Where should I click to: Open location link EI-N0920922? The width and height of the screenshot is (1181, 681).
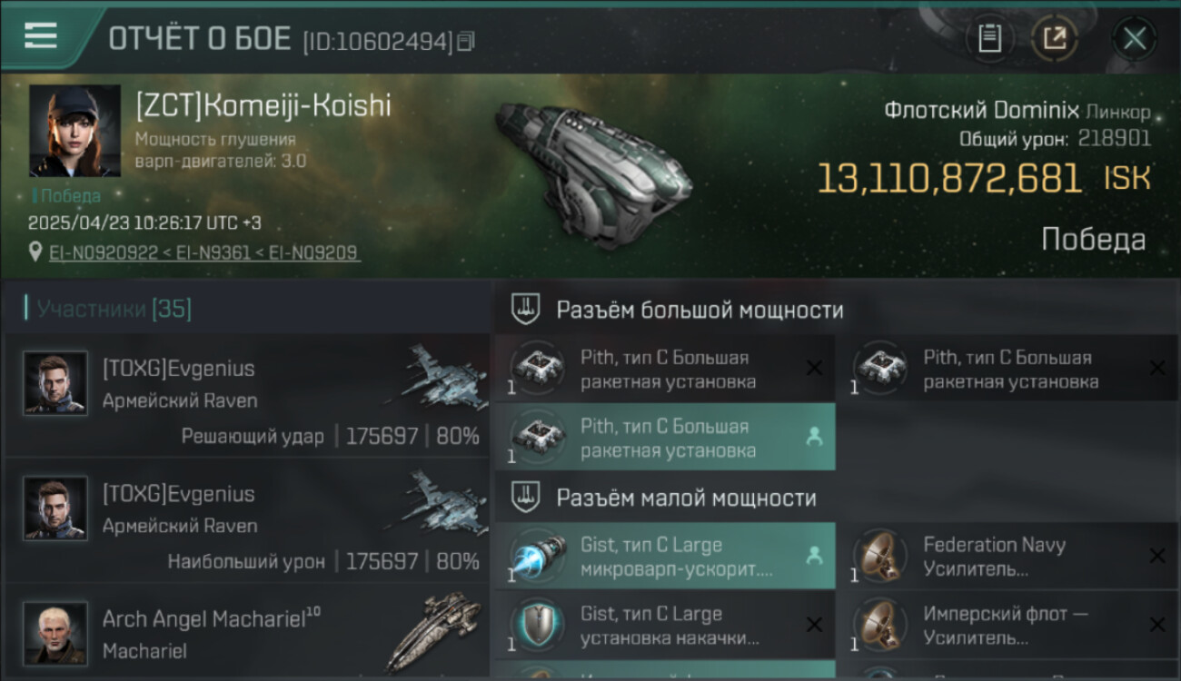(104, 252)
